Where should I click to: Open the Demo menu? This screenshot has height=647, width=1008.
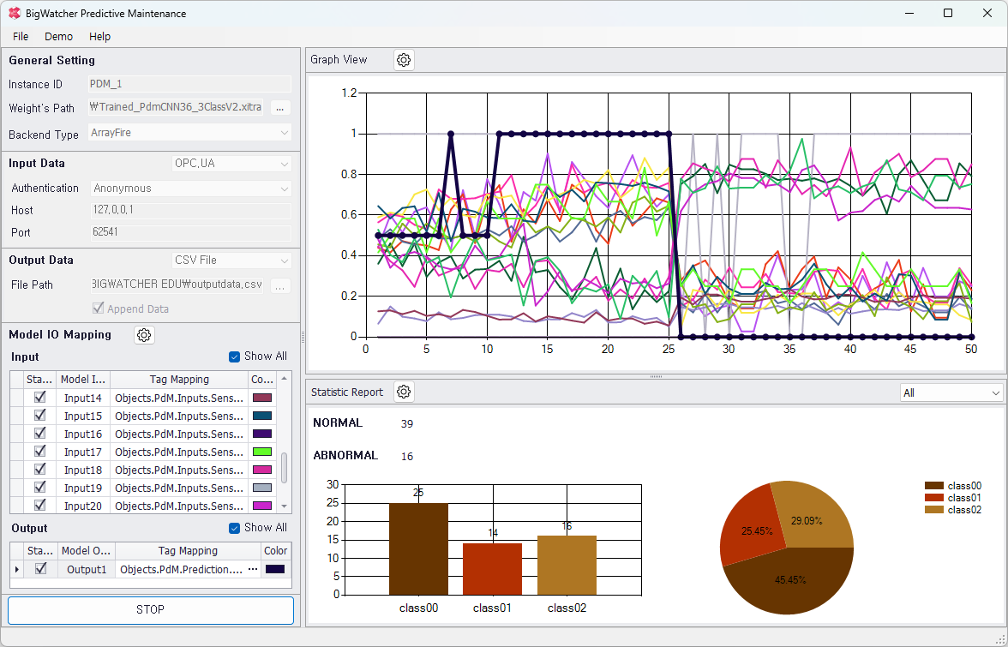(x=59, y=37)
